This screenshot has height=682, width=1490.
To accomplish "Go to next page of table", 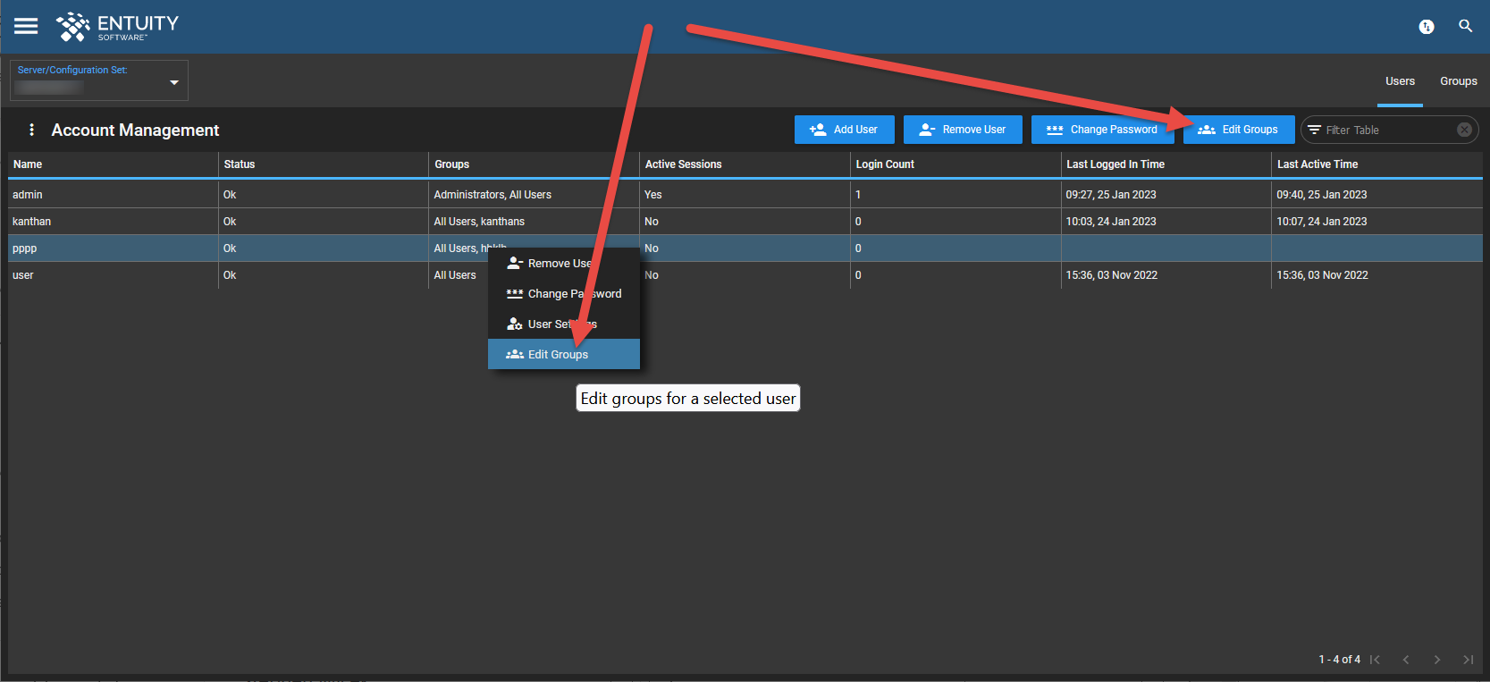I will point(1437,660).
